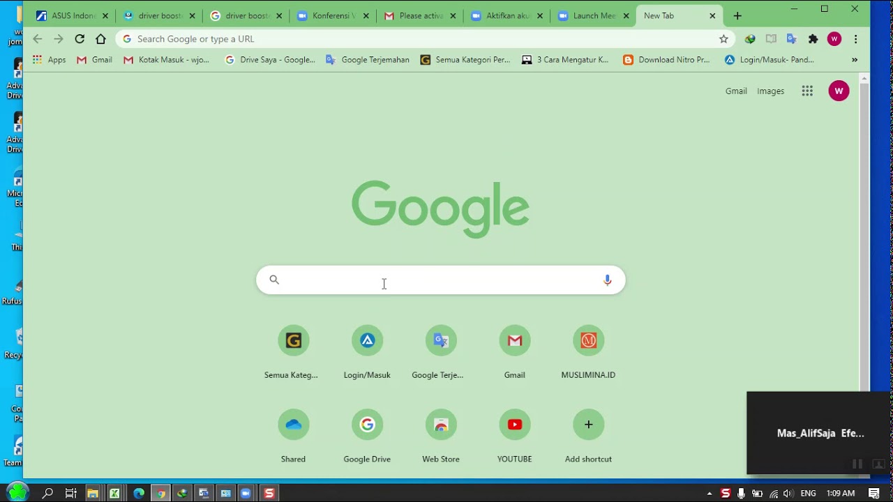Open the Google apps grid icon
Viewport: 893px width, 502px height.
click(807, 91)
